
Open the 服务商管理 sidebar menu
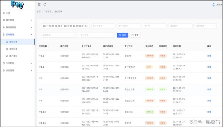[x=17, y=27]
